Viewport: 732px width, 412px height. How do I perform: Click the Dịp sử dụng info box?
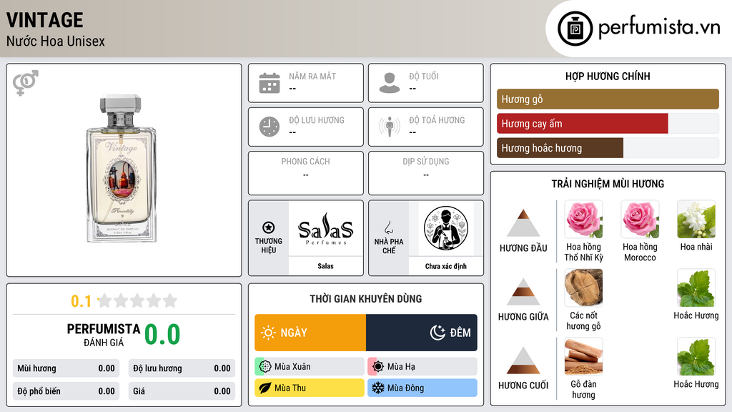tap(426, 173)
